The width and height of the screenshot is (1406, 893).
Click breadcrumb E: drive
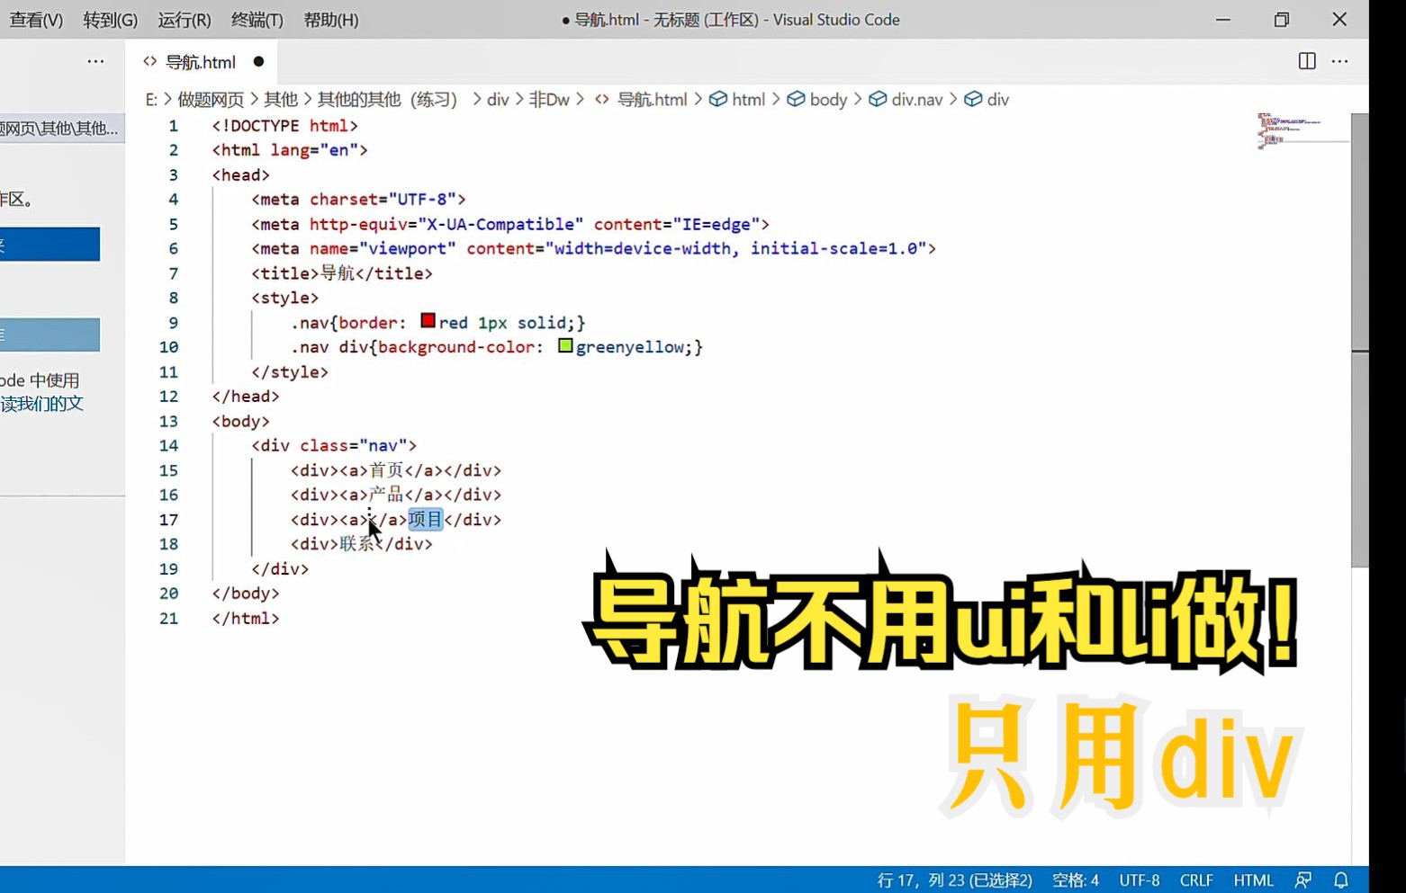[151, 100]
